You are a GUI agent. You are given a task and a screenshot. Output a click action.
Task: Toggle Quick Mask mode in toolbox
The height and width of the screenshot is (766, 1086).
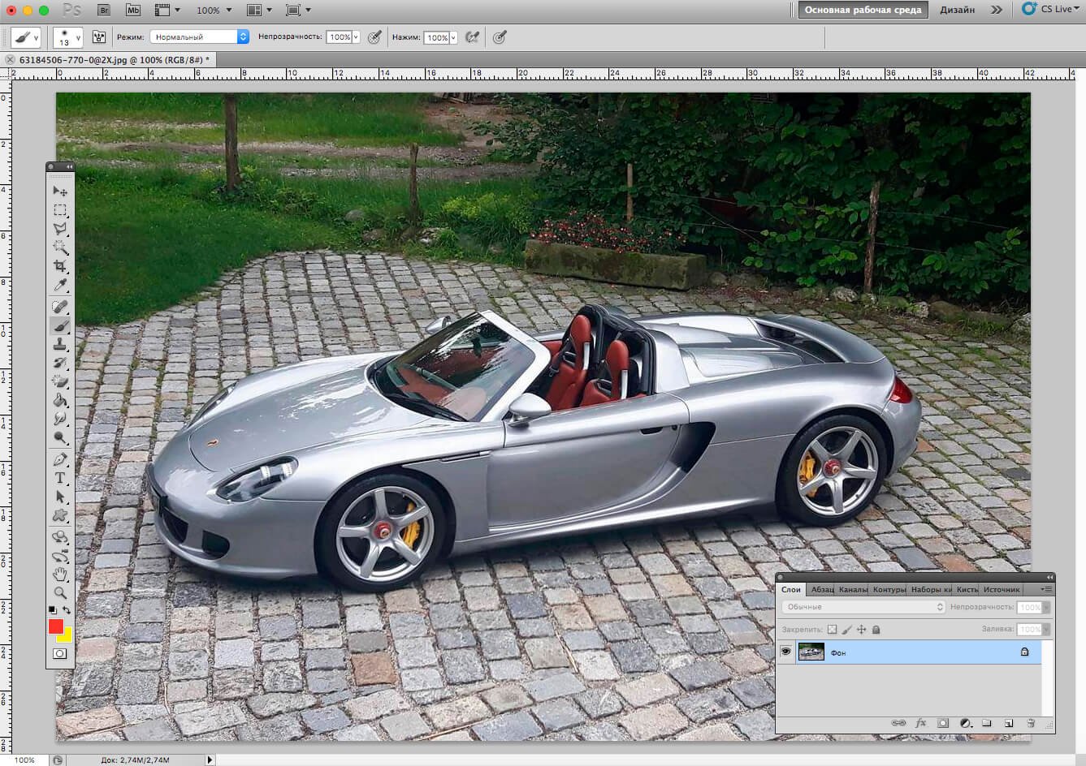pyautogui.click(x=60, y=653)
